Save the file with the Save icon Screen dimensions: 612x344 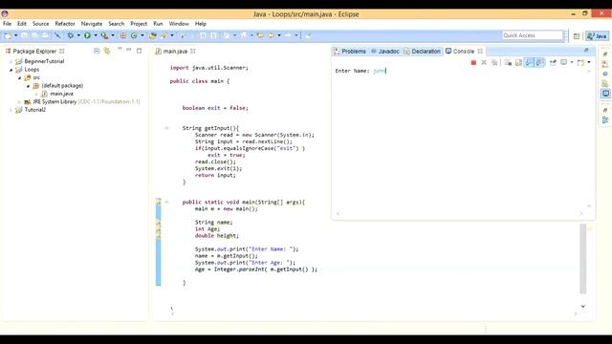(24, 35)
